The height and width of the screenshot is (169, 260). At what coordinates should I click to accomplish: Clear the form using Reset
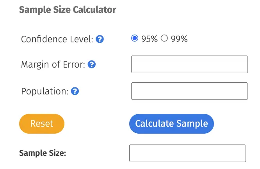coord(42,124)
